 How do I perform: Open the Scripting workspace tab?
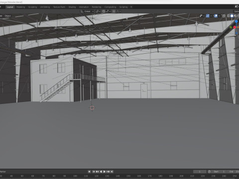pyautogui.click(x=123, y=7)
